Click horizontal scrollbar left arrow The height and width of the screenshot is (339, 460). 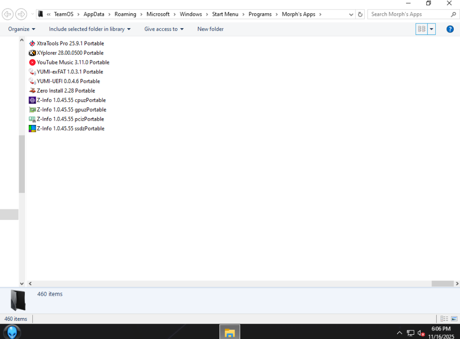(x=30, y=284)
